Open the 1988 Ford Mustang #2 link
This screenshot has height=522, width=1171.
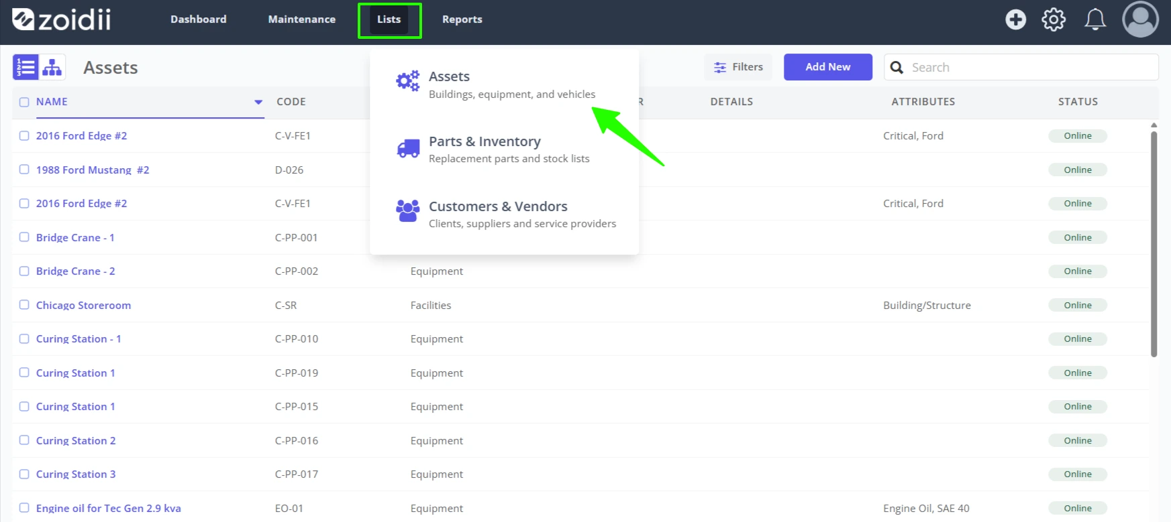pyautogui.click(x=93, y=170)
